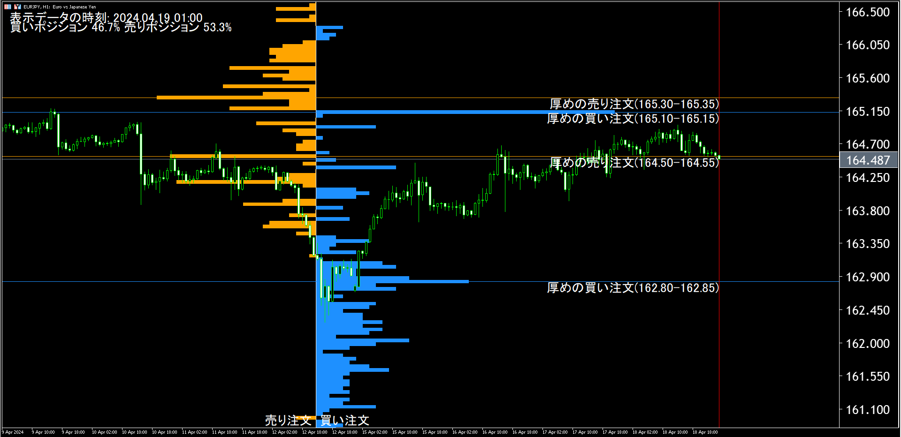Click the 166.500 price scale value

pos(868,12)
